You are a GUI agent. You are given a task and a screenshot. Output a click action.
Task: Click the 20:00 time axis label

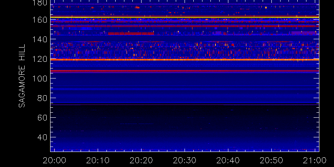point(54,160)
